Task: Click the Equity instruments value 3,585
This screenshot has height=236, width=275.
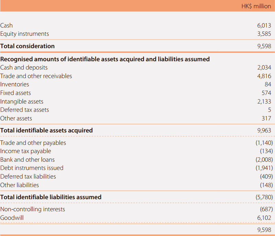Action: (x=264, y=34)
